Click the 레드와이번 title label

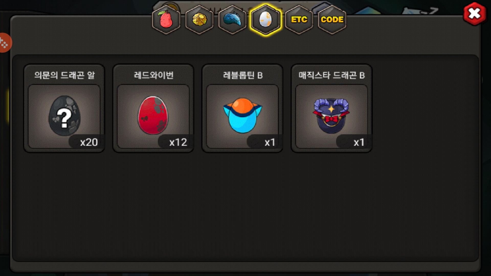tap(154, 75)
